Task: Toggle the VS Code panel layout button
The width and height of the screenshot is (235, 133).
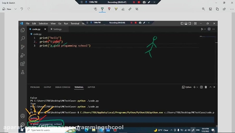Action: 185,23
